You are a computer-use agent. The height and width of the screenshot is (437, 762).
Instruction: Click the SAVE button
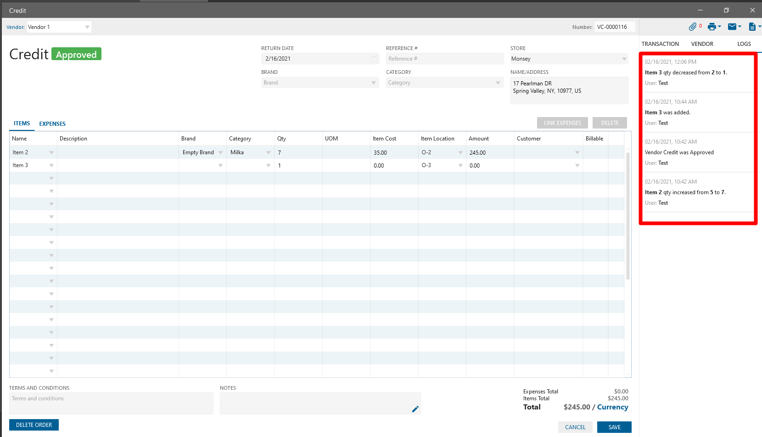(614, 427)
